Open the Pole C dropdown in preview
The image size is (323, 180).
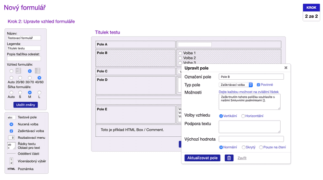(x=180, y=72)
